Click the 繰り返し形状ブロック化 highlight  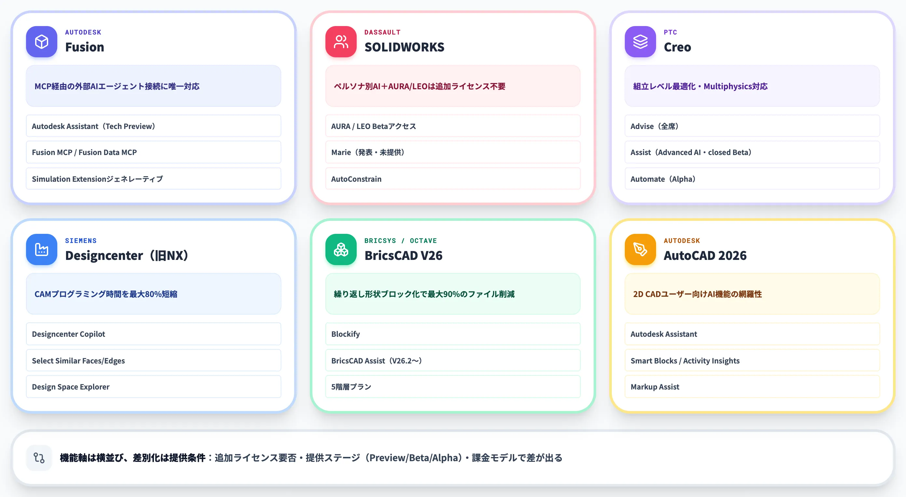point(453,294)
